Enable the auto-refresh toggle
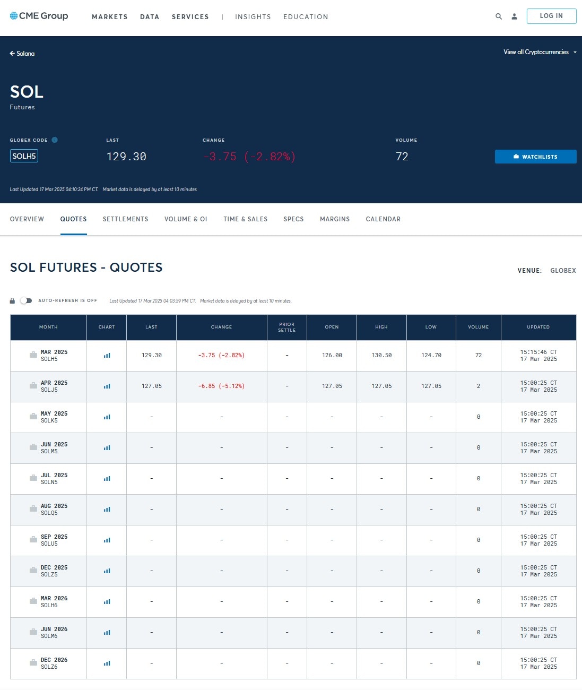This screenshot has height=690, width=582. (x=26, y=300)
